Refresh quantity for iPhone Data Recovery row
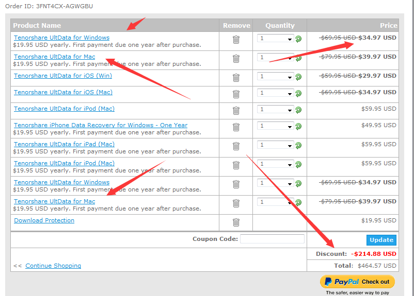This screenshot has height=296, width=414. click(298, 127)
